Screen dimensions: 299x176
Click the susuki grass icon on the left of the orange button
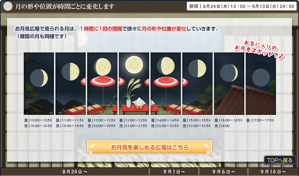click(x=92, y=149)
